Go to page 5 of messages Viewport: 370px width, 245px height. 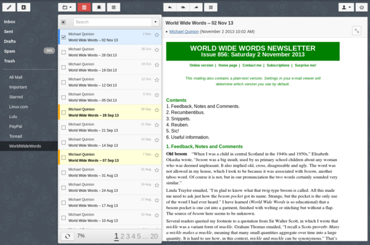click(x=139, y=236)
